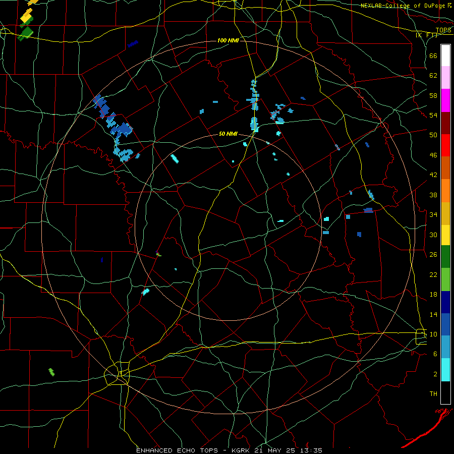Image resolution: width=454 pixels, height=454 pixels.
Task: Click the "66" legend value
Action: [x=433, y=55]
